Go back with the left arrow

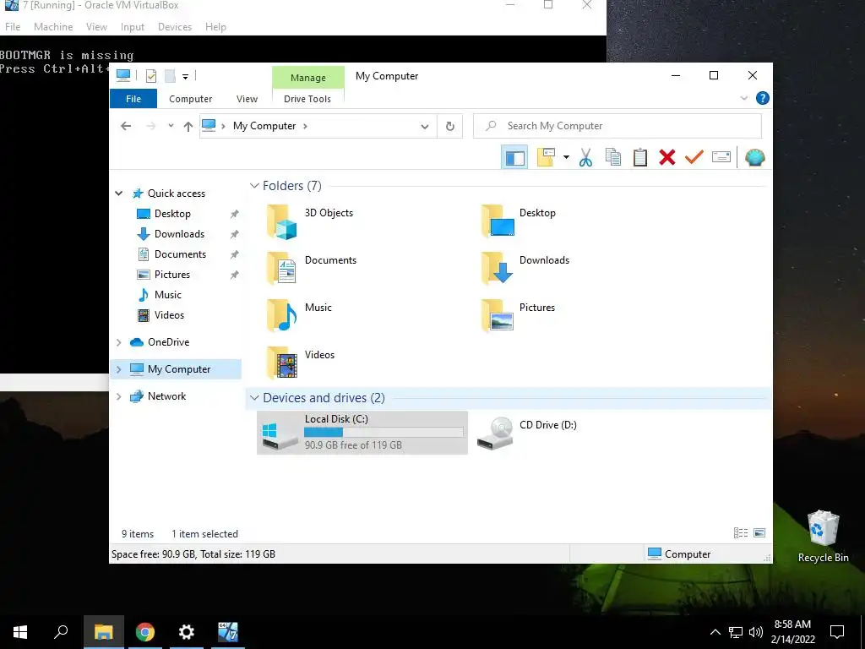126,126
